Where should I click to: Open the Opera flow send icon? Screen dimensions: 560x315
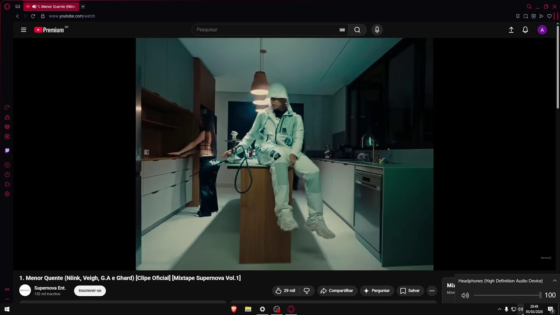(541, 16)
